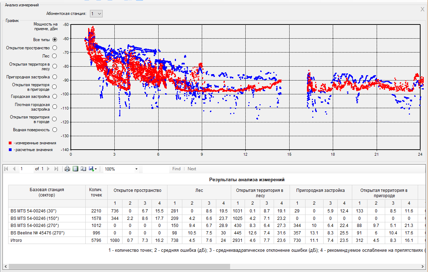Select 'Водная поверхность' radio button
Image resolution: width=428 pixels, height=272 pixels.
[55, 130]
